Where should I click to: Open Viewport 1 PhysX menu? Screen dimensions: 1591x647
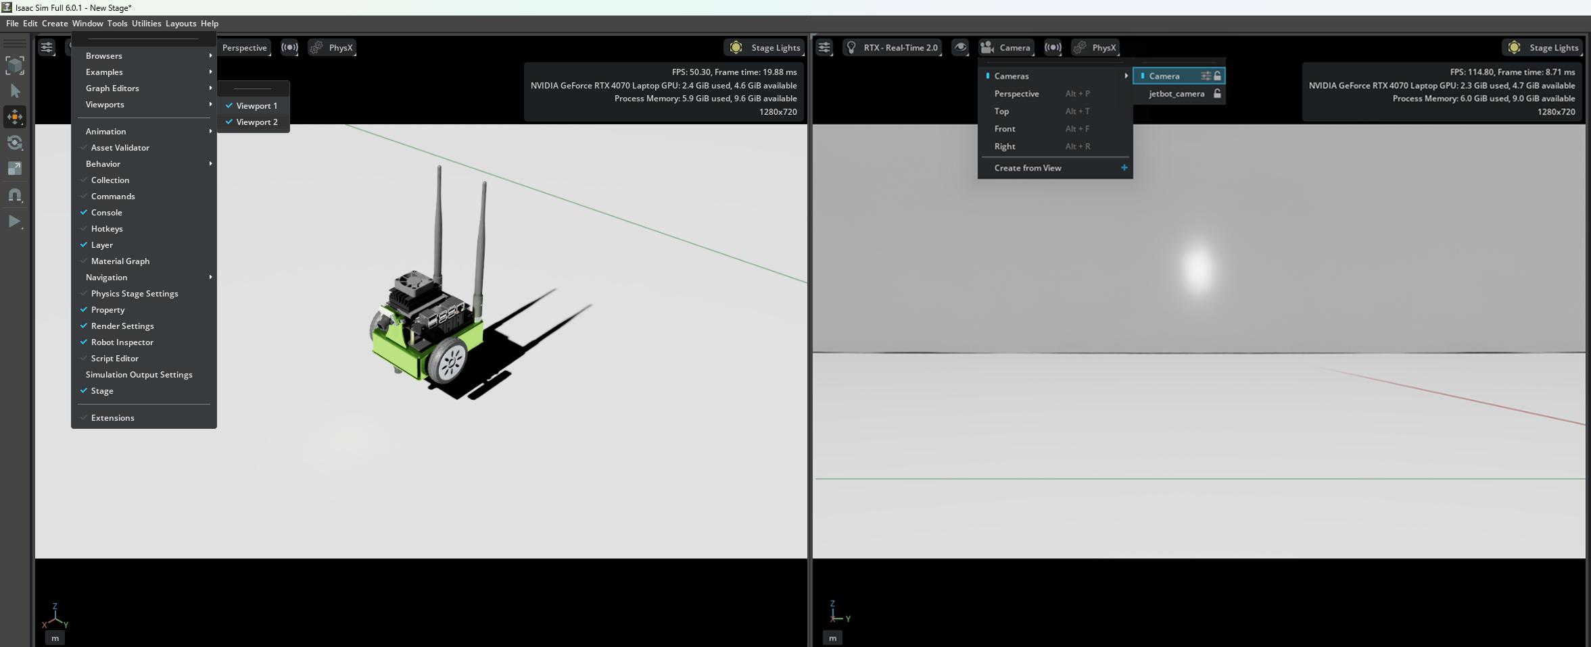tap(332, 47)
